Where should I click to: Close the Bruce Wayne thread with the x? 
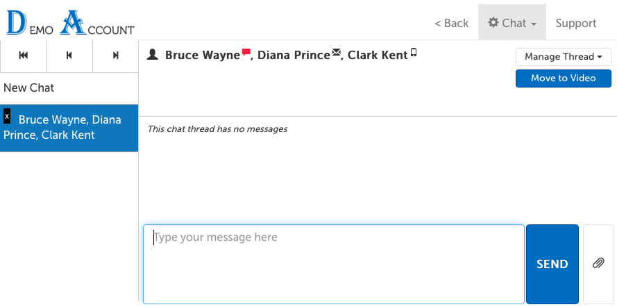coord(7,117)
